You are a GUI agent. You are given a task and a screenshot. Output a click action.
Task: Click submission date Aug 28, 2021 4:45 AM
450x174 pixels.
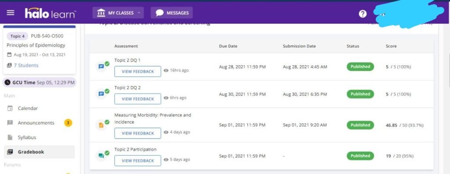[x=305, y=67]
